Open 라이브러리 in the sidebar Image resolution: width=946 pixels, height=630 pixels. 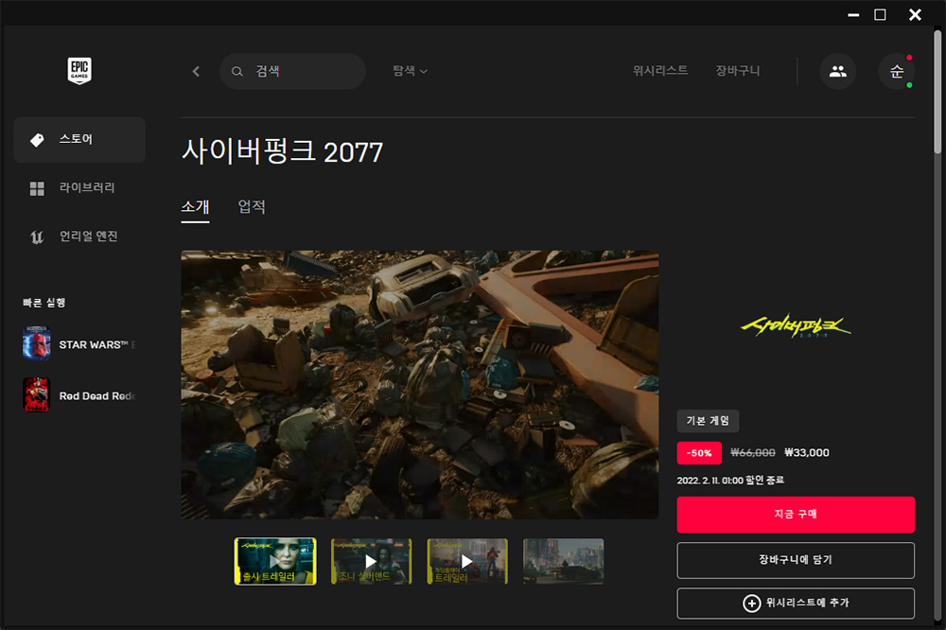click(x=79, y=188)
